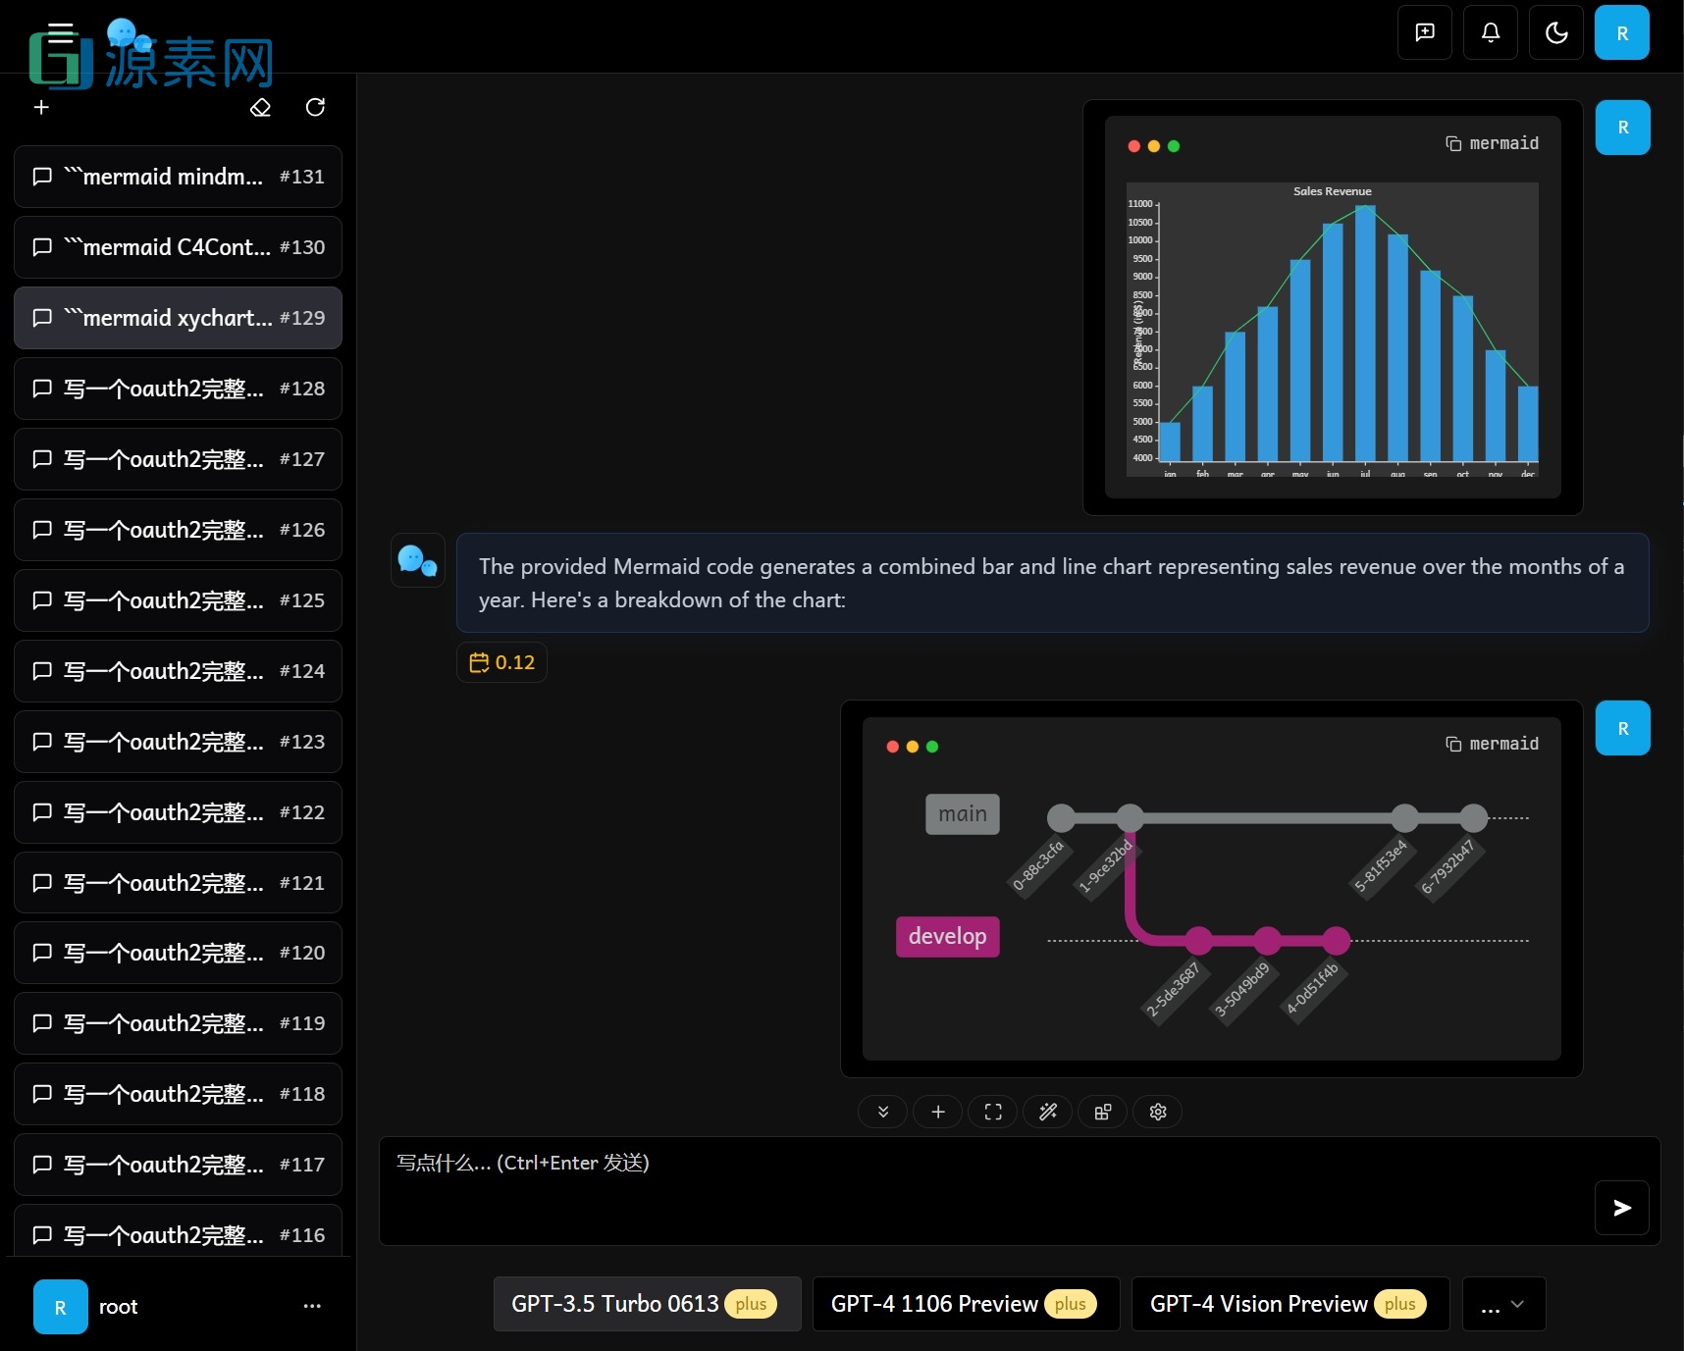Screen dimensions: 1684x1351
Task: Open conversation #130 mermaid C4Context
Action: pyautogui.click(x=178, y=247)
